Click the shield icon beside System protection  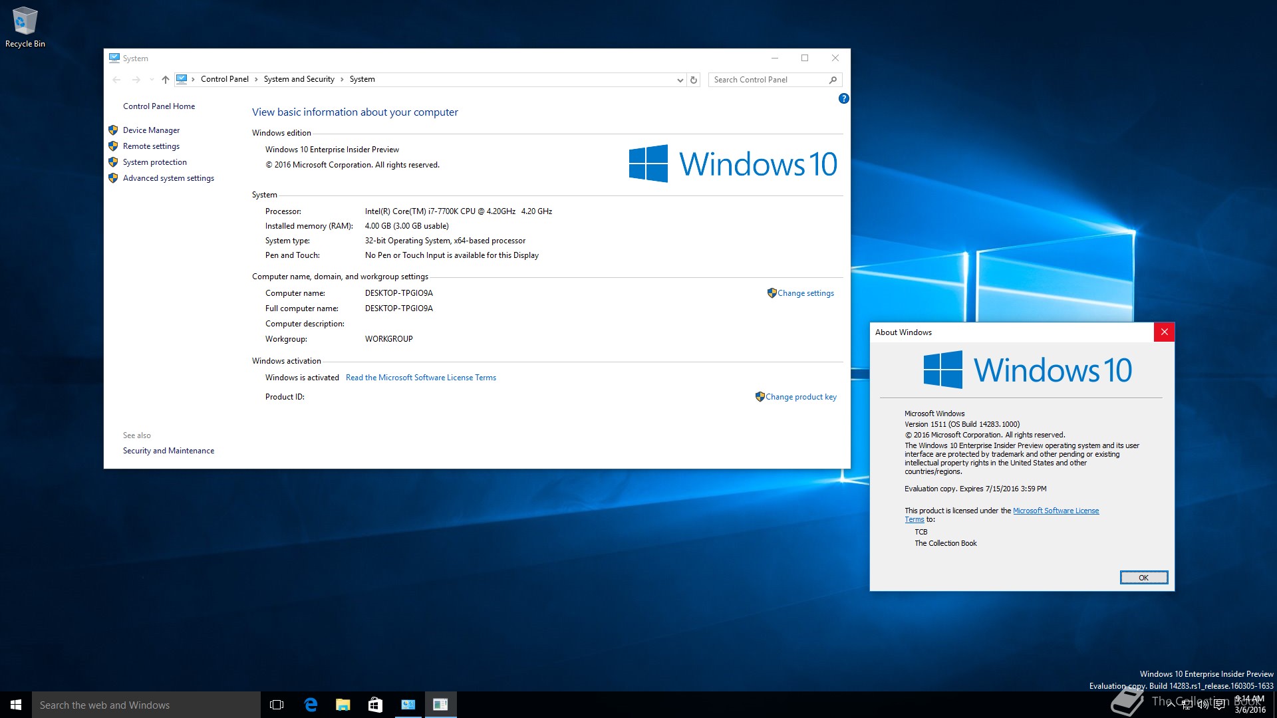[x=113, y=162]
